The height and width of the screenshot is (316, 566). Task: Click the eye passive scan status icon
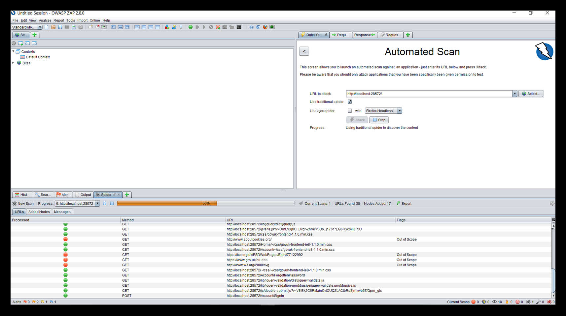tap(494, 302)
